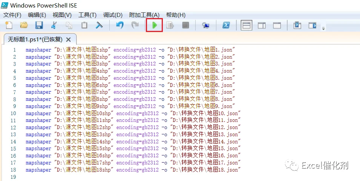Click the 地图2shp source path on line 2

pos(83,57)
